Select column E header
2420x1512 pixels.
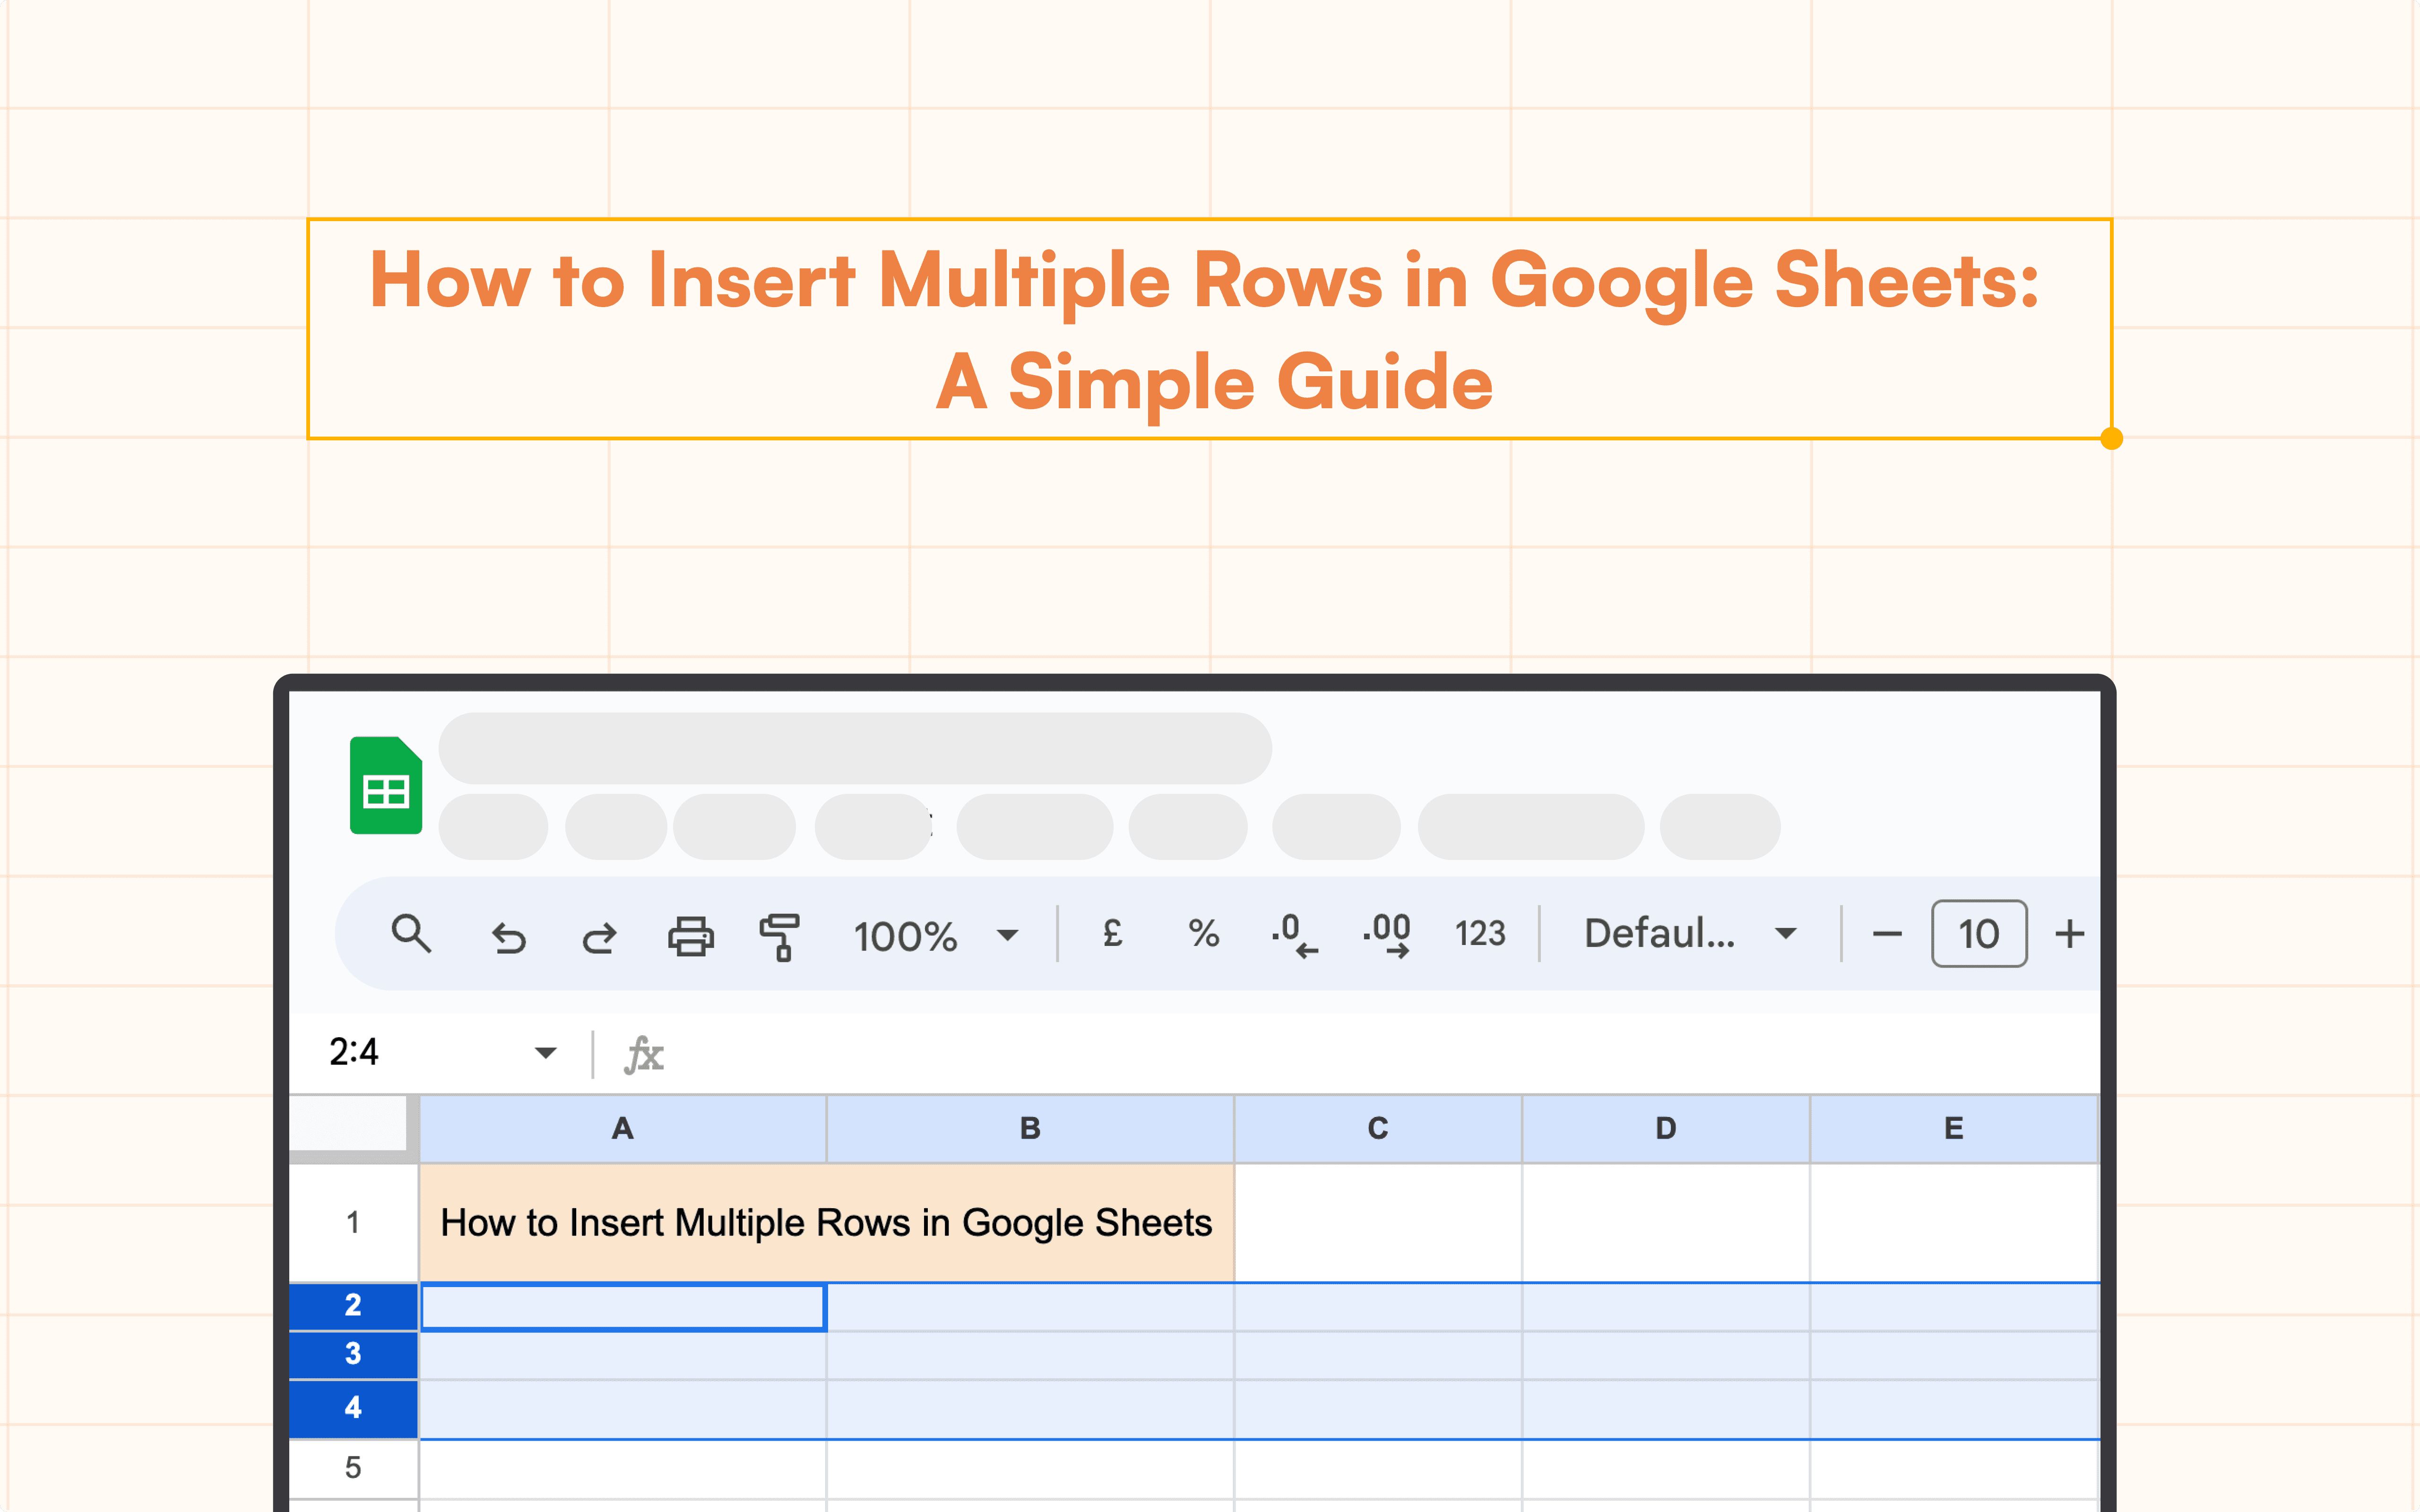coord(1954,1129)
